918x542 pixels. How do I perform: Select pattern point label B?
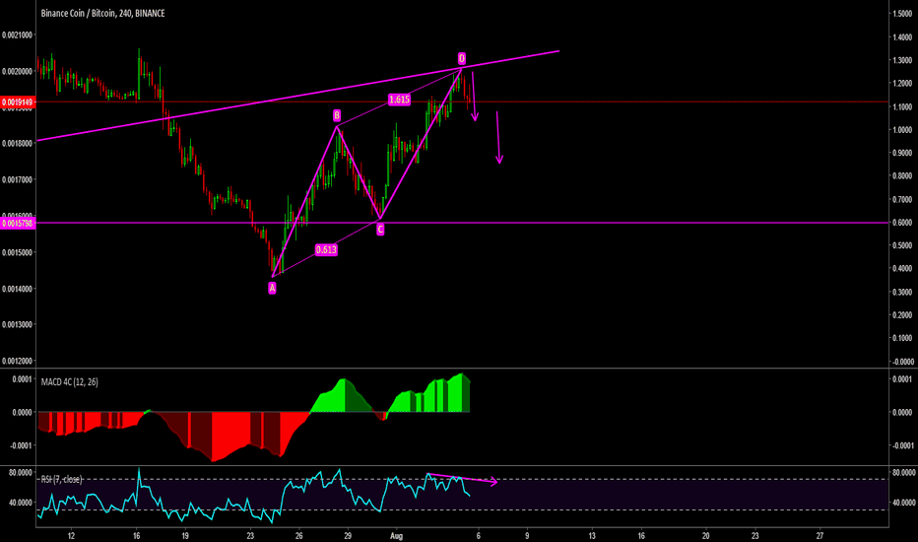click(x=337, y=115)
